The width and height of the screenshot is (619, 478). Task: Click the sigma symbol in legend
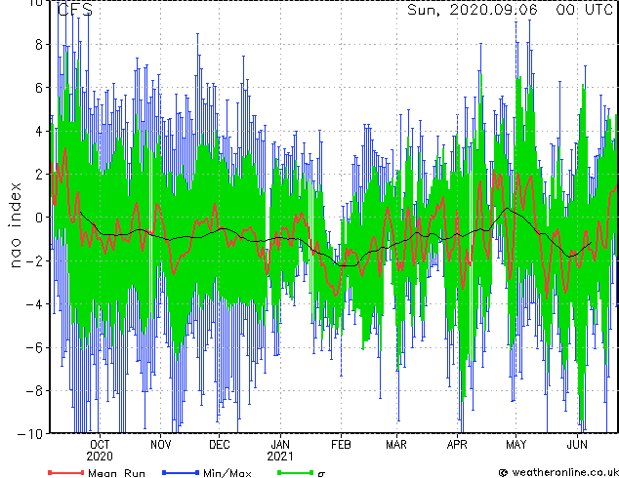pyautogui.click(x=321, y=474)
